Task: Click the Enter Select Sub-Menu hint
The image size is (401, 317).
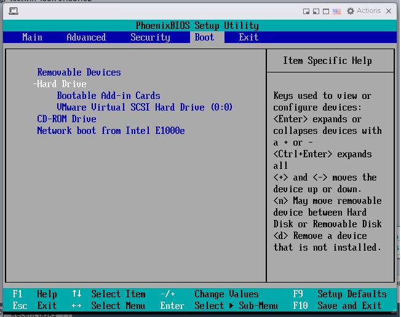Action: point(219,306)
